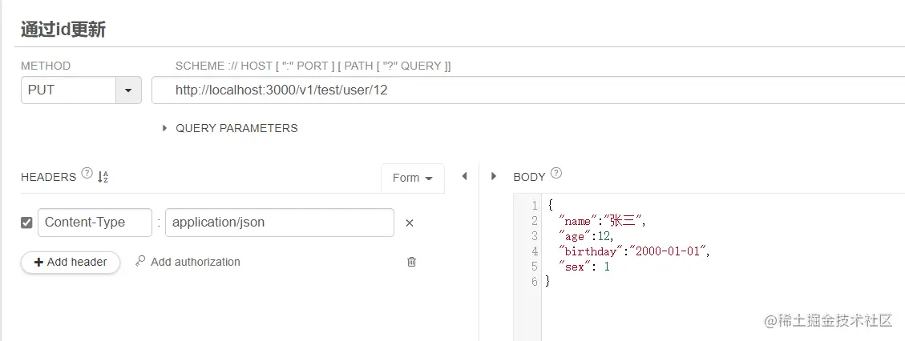Click the Add authorization link
This screenshot has height=341, width=905.
(195, 262)
